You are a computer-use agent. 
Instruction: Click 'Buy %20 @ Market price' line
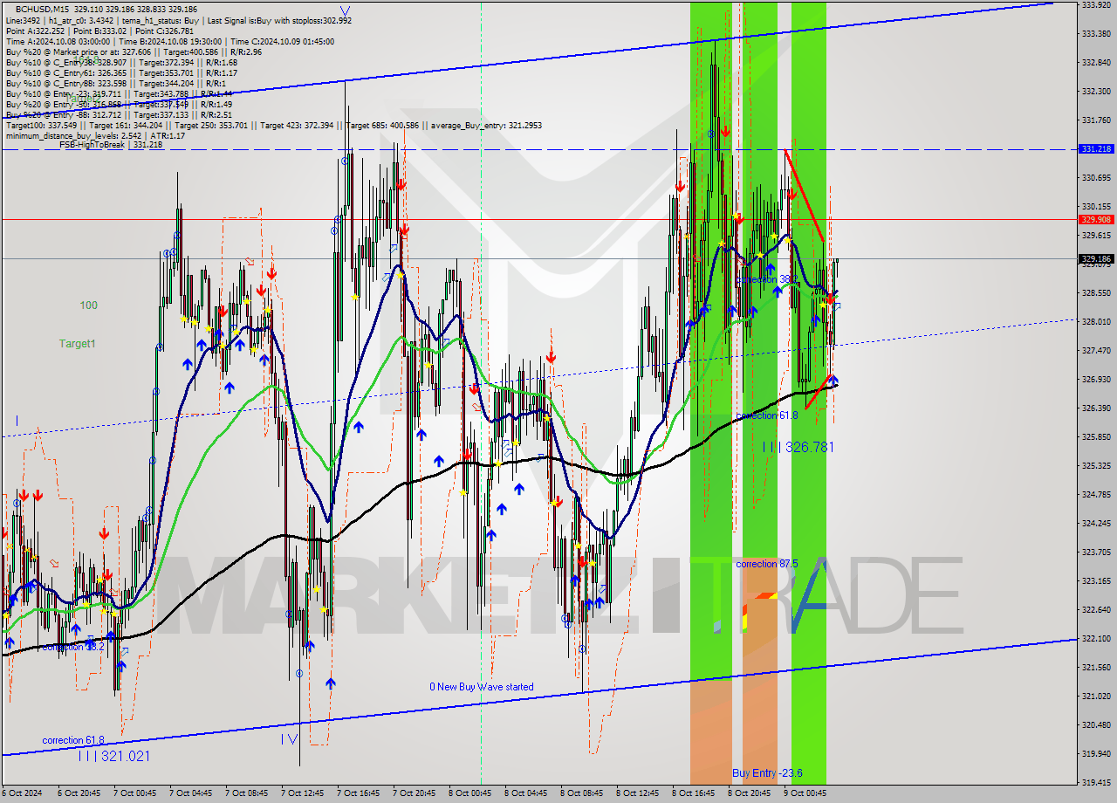pos(134,51)
